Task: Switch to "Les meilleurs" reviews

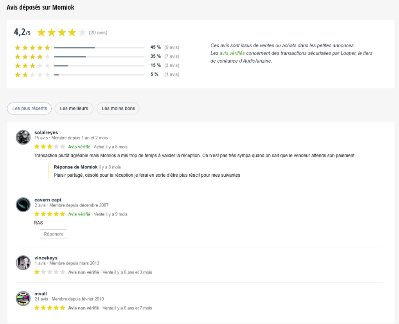Action: [74, 109]
